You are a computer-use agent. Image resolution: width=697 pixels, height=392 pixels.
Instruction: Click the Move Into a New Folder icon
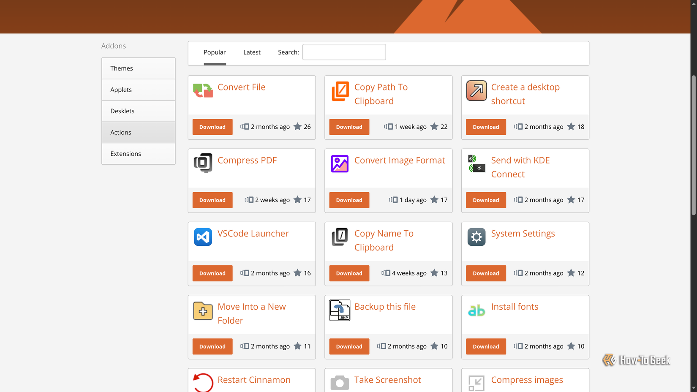203,310
